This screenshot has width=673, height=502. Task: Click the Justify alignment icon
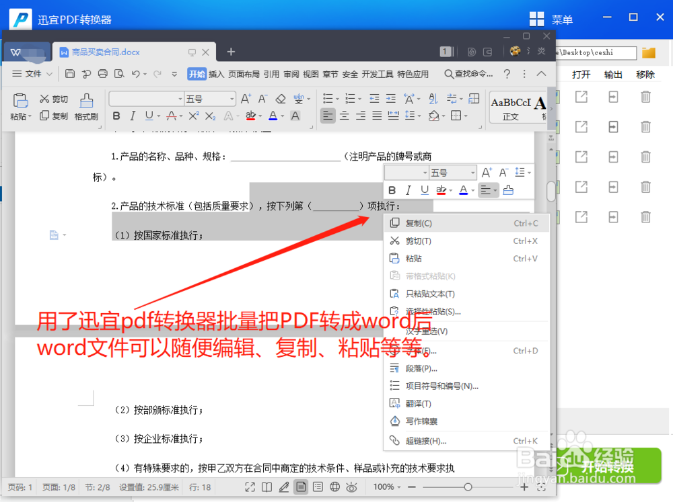[x=377, y=116]
